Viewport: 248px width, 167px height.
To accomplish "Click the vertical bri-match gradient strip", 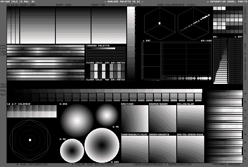I will (x=131, y=43).
